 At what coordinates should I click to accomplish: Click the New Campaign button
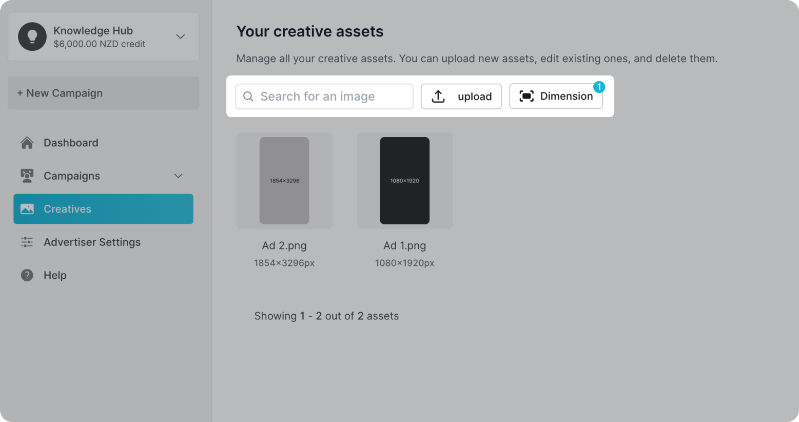tap(103, 93)
